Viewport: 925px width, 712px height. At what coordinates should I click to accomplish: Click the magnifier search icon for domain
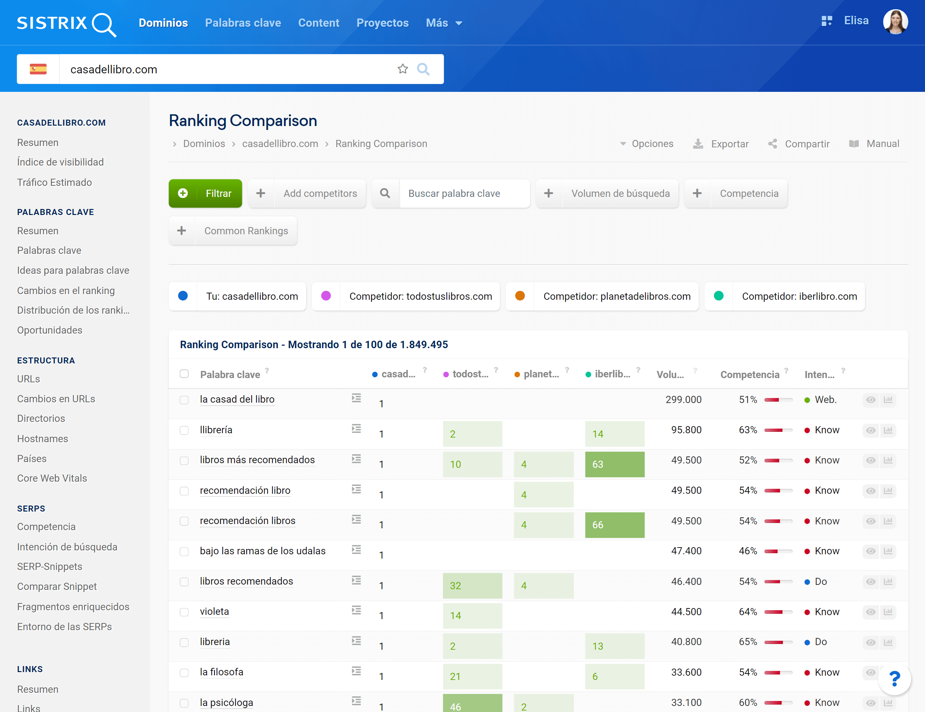(x=423, y=69)
